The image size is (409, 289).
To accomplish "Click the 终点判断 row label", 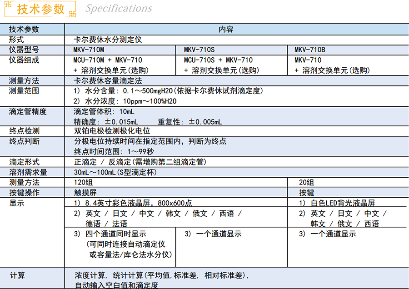I will 24,141.
